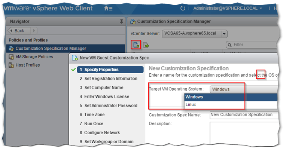Click the Policies and Profiles heading
Viewport: 283px width, 150px height.
pyautogui.click(x=28, y=40)
